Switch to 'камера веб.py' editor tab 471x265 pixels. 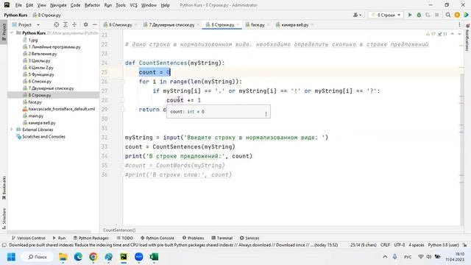point(294,25)
